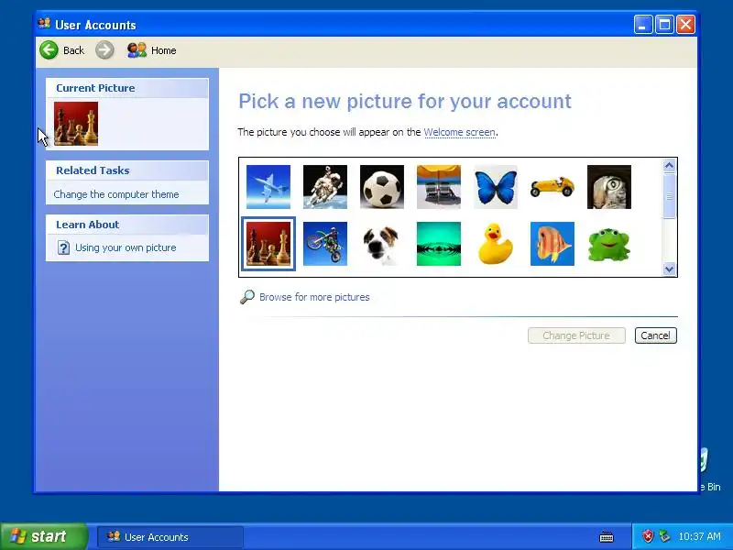
Task: Choose the beach chairs picture
Action: point(439,187)
